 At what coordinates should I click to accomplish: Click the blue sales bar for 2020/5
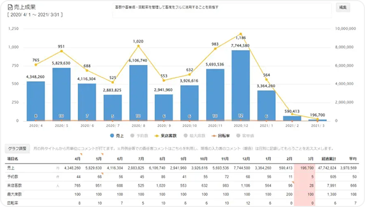62,95
